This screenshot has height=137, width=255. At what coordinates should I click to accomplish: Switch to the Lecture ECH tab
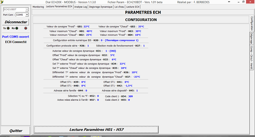click(133, 7)
